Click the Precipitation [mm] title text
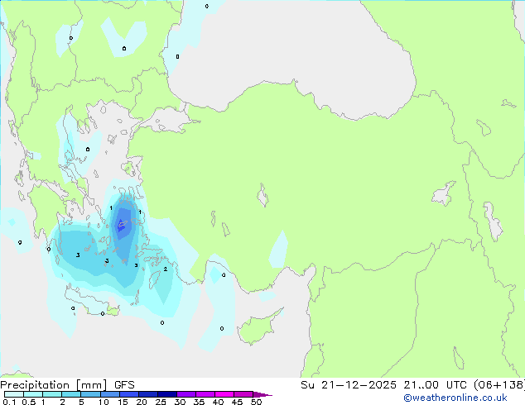Image resolution: width=525 pixels, height=405 pixels. coord(53,385)
